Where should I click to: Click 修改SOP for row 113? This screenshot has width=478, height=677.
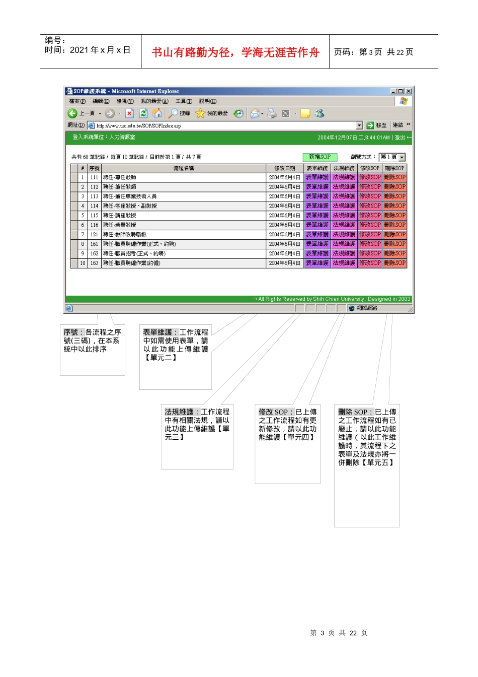click(370, 196)
